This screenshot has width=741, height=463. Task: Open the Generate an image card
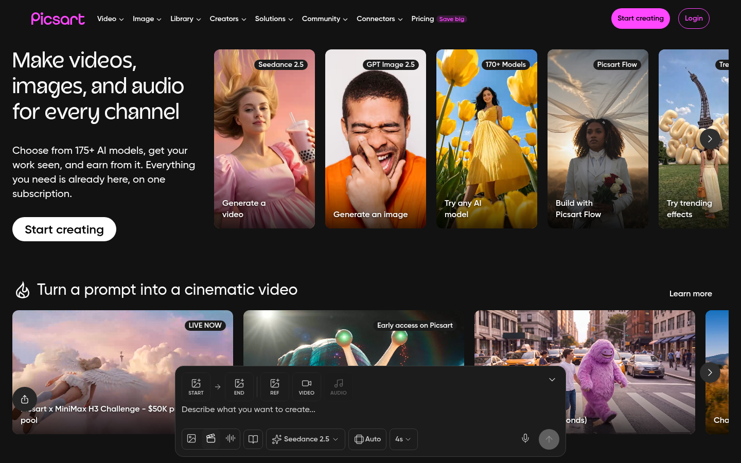(x=376, y=139)
